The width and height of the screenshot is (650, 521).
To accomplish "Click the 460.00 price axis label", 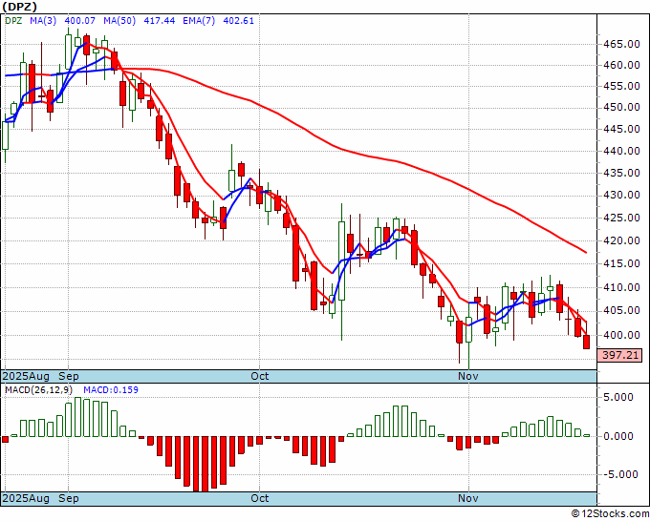I will click(x=620, y=65).
